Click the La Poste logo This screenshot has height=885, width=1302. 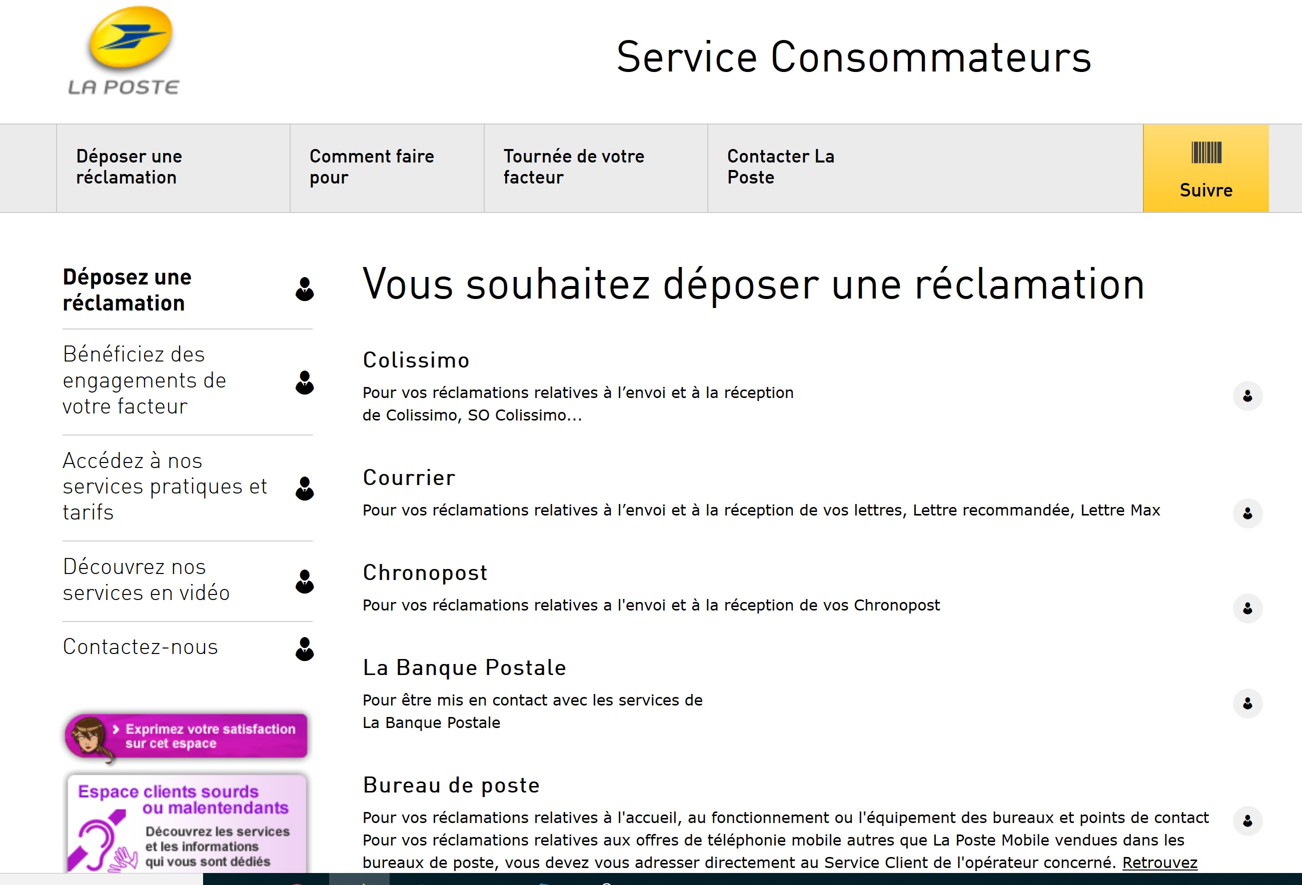[126, 51]
